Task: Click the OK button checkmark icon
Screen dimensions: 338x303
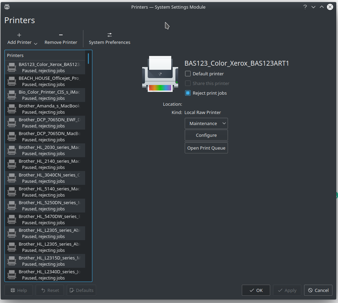Action: point(252,290)
